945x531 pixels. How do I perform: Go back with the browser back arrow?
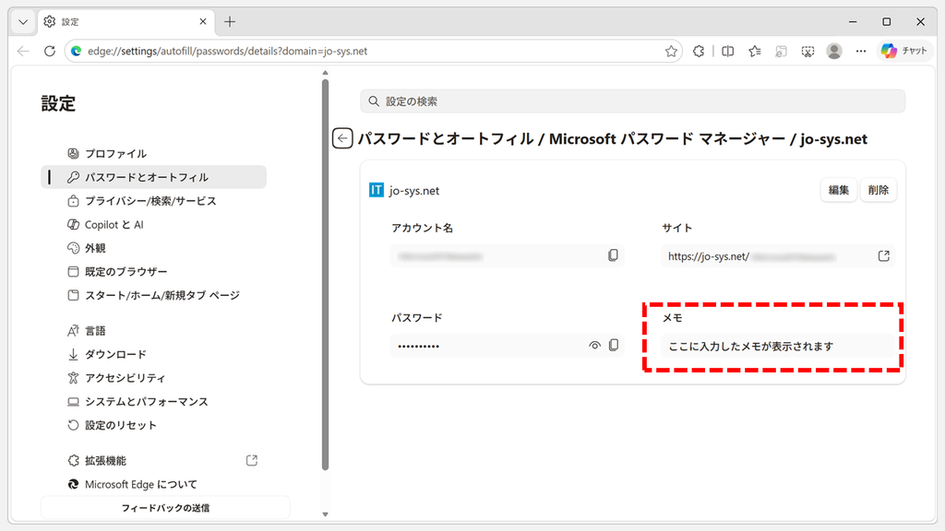[x=23, y=52]
